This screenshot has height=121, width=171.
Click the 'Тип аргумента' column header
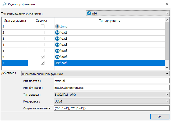pyautogui.click(x=109, y=20)
